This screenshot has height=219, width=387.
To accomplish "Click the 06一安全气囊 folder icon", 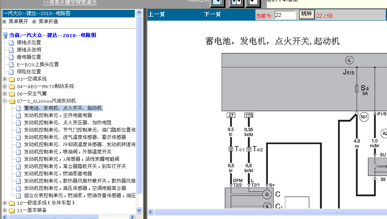I will [x=12, y=94].
